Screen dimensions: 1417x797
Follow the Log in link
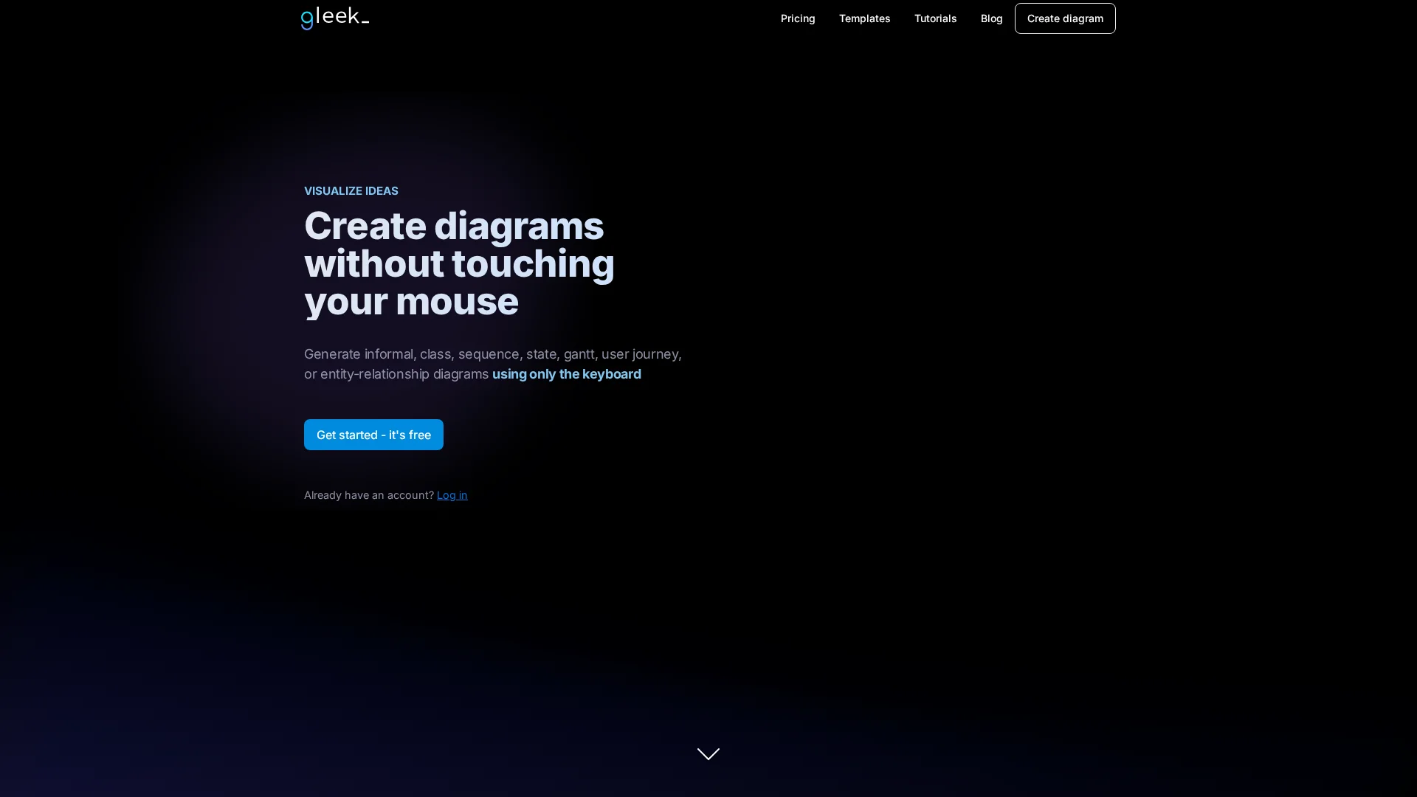[452, 495]
